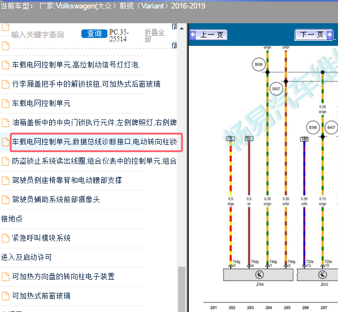The width and height of the screenshot is (338, 312).
Task: Click the left arrow icon on 上一页
Action: [x=193, y=35]
